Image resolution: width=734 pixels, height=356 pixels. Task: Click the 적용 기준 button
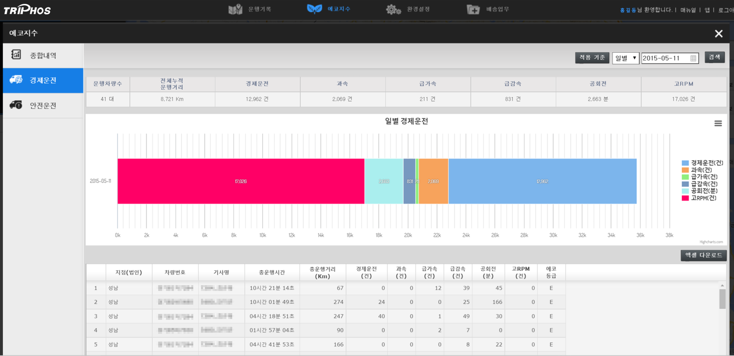592,58
